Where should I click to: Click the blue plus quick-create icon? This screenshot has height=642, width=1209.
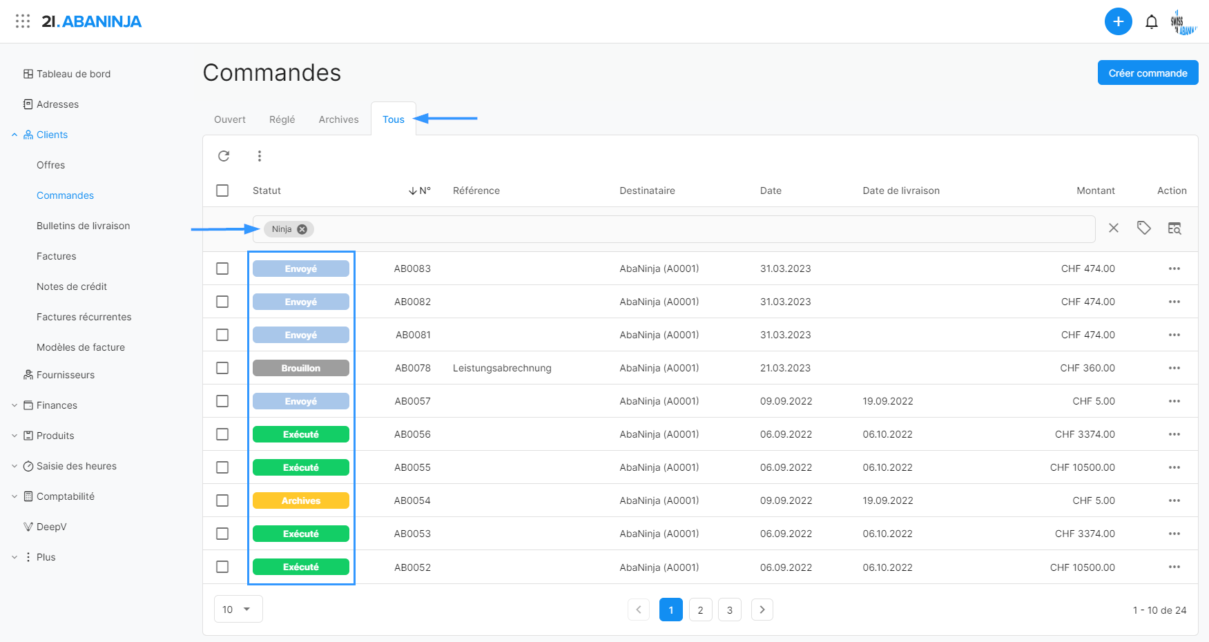pyautogui.click(x=1118, y=21)
